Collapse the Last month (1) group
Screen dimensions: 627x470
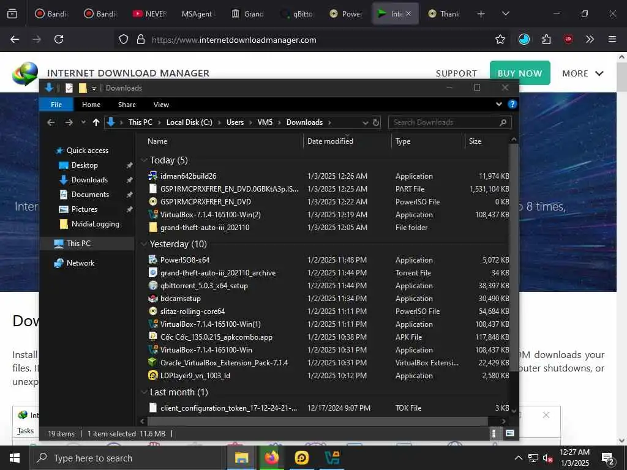coord(145,392)
